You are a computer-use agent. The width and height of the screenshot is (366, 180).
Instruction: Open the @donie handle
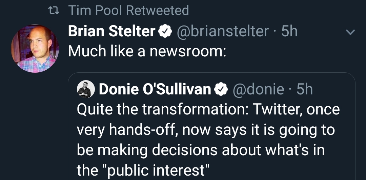(258, 89)
